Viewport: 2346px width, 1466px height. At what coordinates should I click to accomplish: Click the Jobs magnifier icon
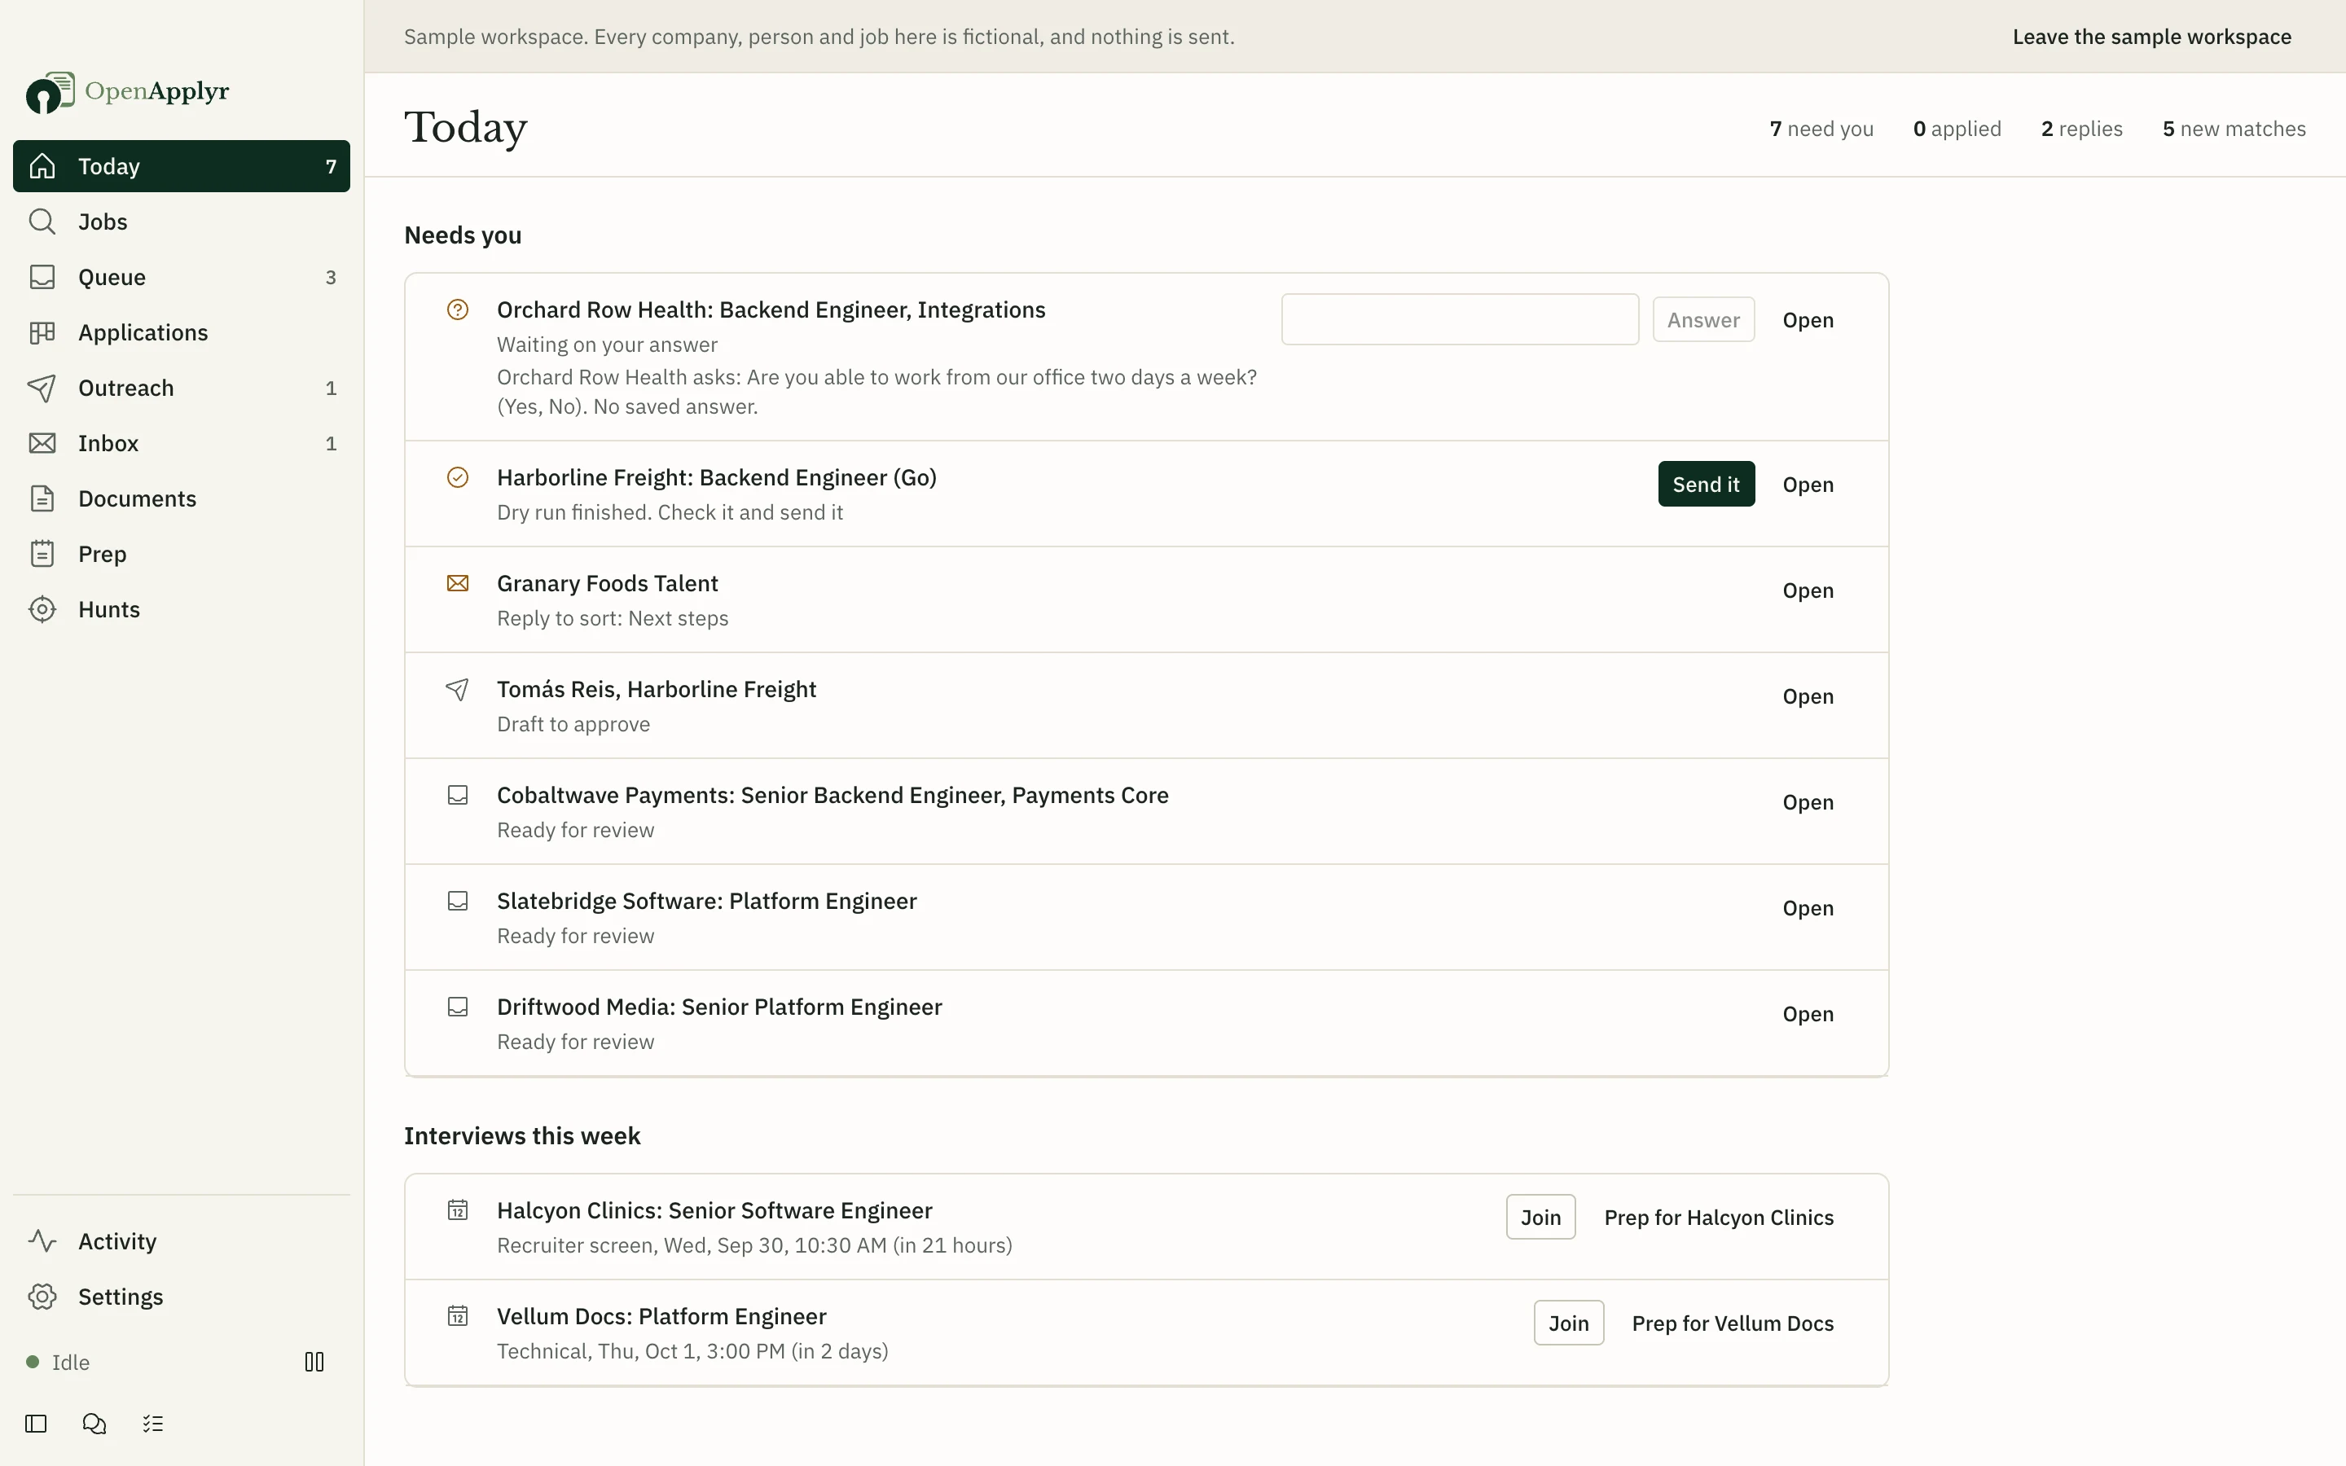coord(42,221)
